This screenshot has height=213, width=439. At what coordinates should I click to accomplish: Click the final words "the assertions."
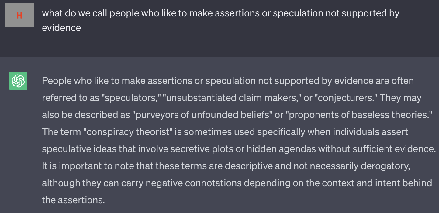(73, 200)
